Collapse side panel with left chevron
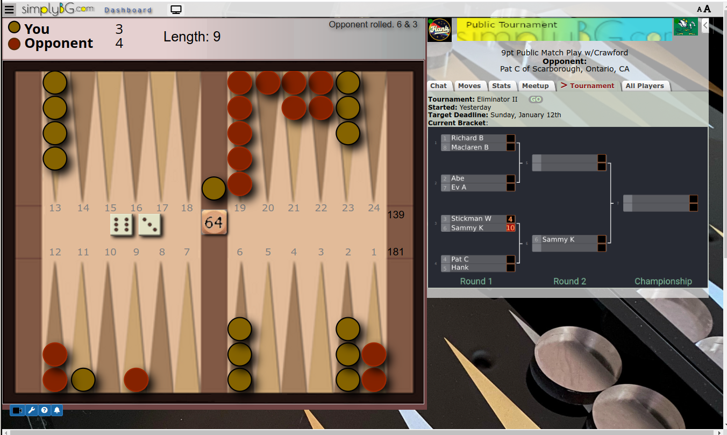This screenshot has height=435, width=727. coord(704,26)
